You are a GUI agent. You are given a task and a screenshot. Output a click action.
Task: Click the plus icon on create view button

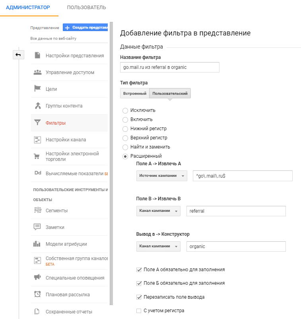(x=67, y=27)
